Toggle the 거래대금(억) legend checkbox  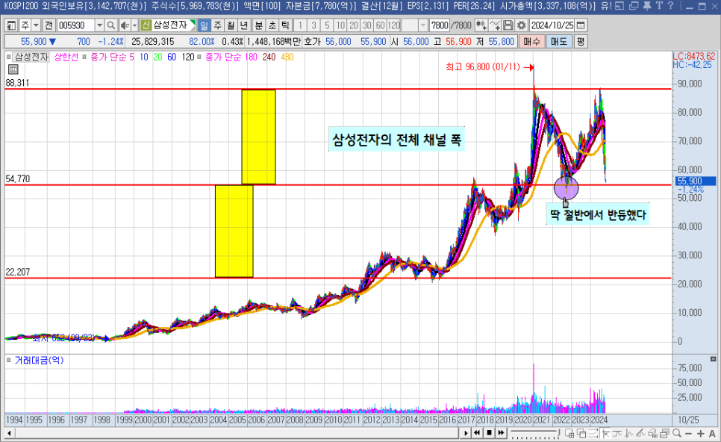coord(9,360)
